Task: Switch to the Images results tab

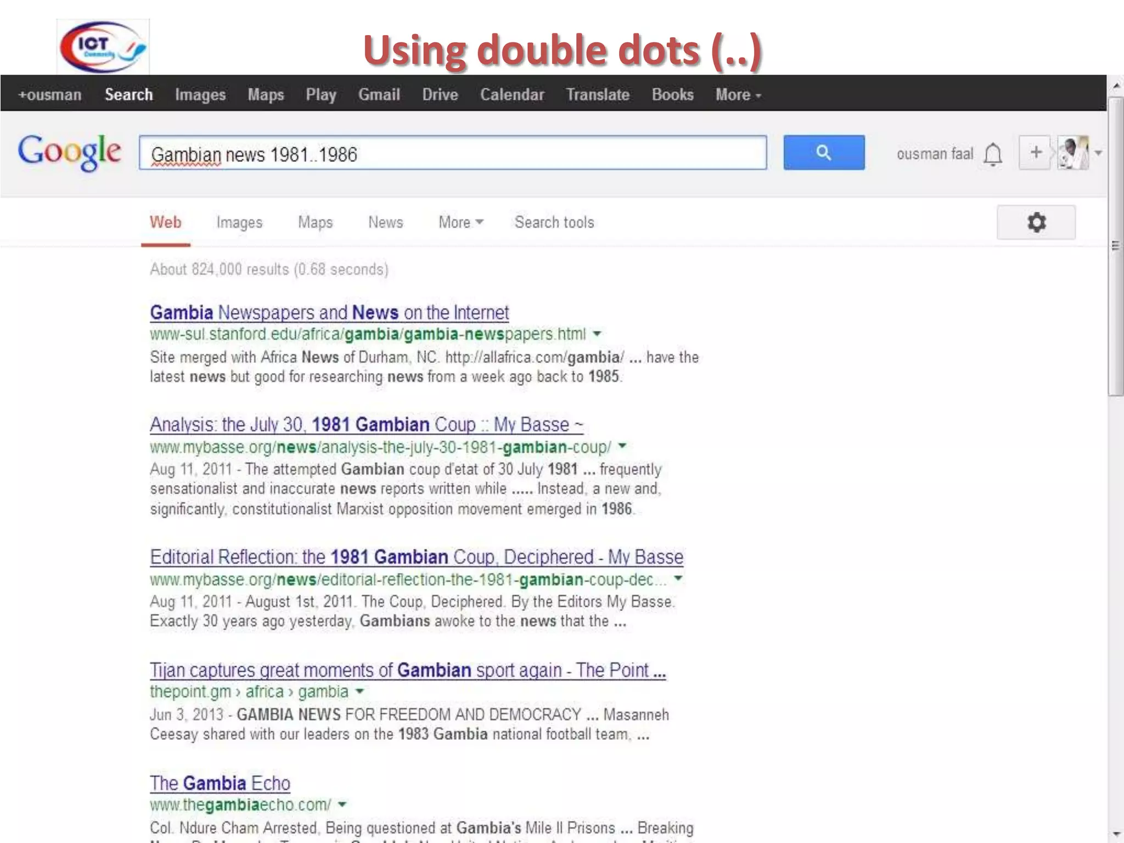Action: tap(239, 222)
